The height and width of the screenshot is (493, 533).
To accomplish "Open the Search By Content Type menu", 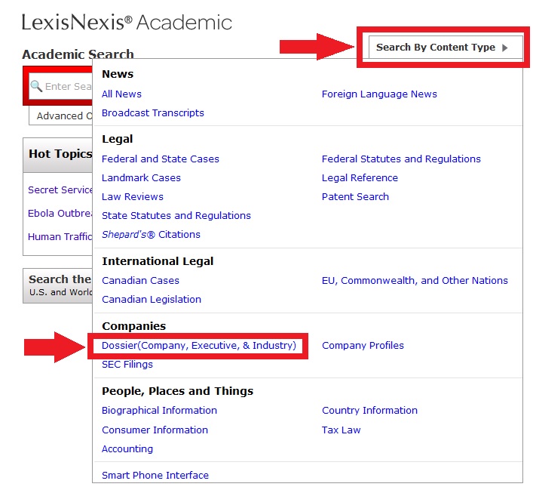I will [x=446, y=47].
